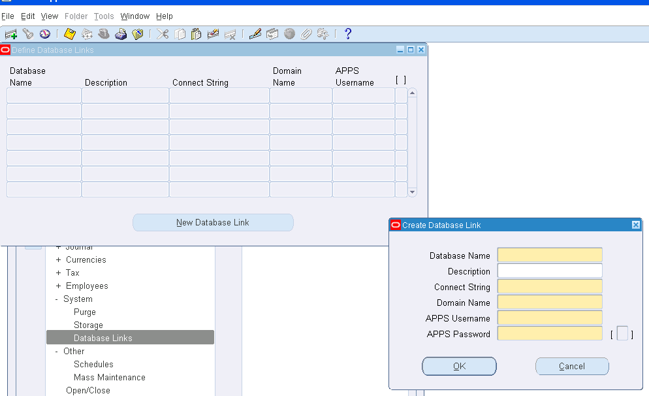The image size is (649, 396).
Task: Focus the APPS Username field in dialog
Action: click(550, 318)
